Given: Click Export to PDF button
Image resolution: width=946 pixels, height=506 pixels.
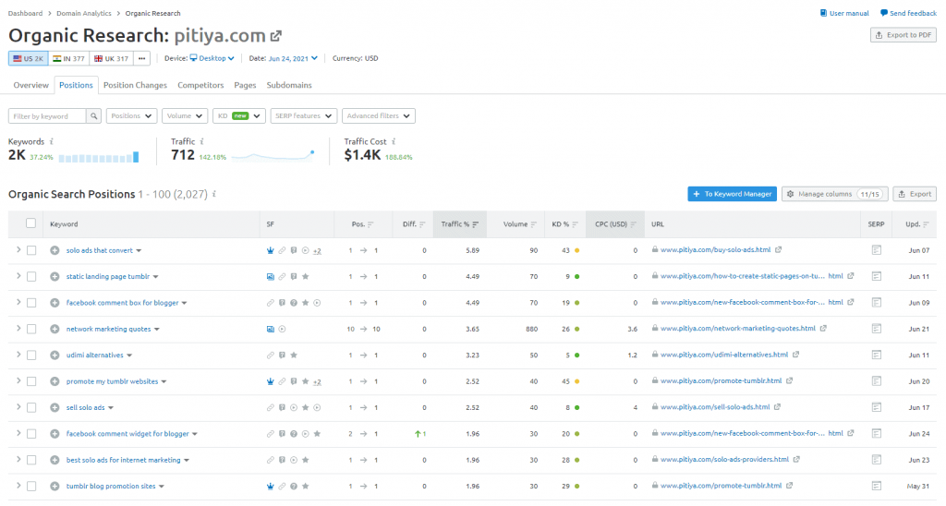Looking at the screenshot, I should pyautogui.click(x=904, y=35).
